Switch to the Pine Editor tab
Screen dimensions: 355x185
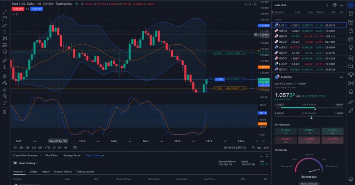52,155
